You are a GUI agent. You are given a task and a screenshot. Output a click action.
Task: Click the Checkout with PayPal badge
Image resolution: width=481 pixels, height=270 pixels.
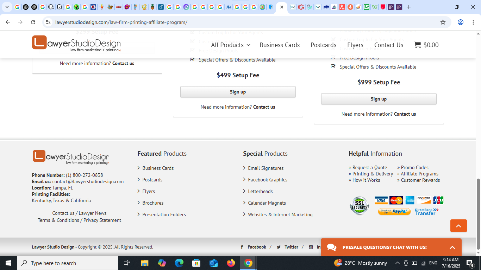(x=394, y=212)
